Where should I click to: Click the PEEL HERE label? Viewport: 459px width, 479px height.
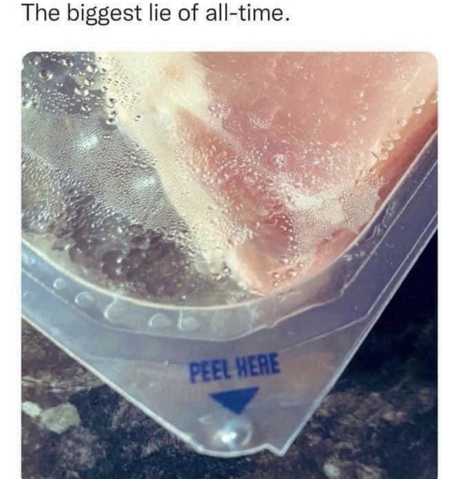point(235,367)
